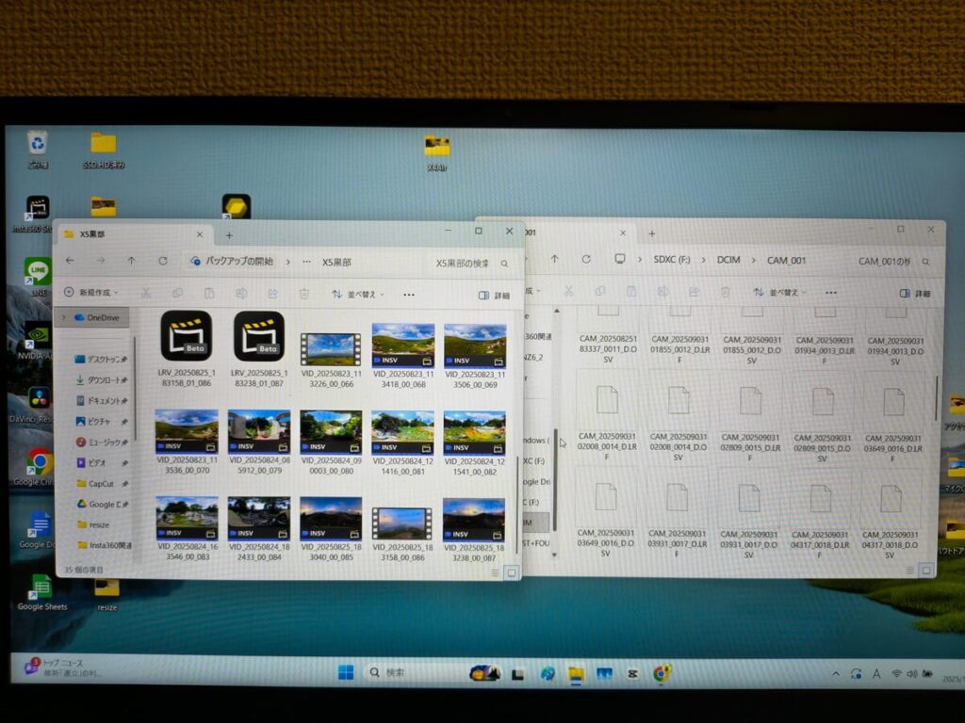Select ダウンロード in the navigation sidebar

point(100,380)
